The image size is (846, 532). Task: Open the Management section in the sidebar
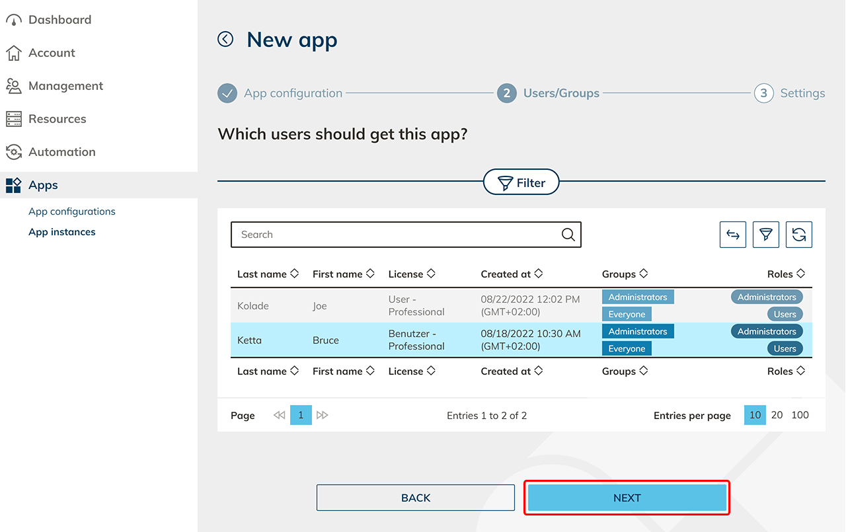[65, 86]
